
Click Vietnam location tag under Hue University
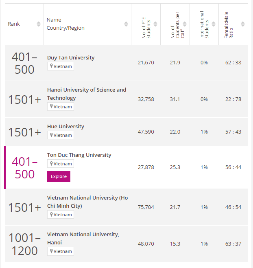[61, 135]
